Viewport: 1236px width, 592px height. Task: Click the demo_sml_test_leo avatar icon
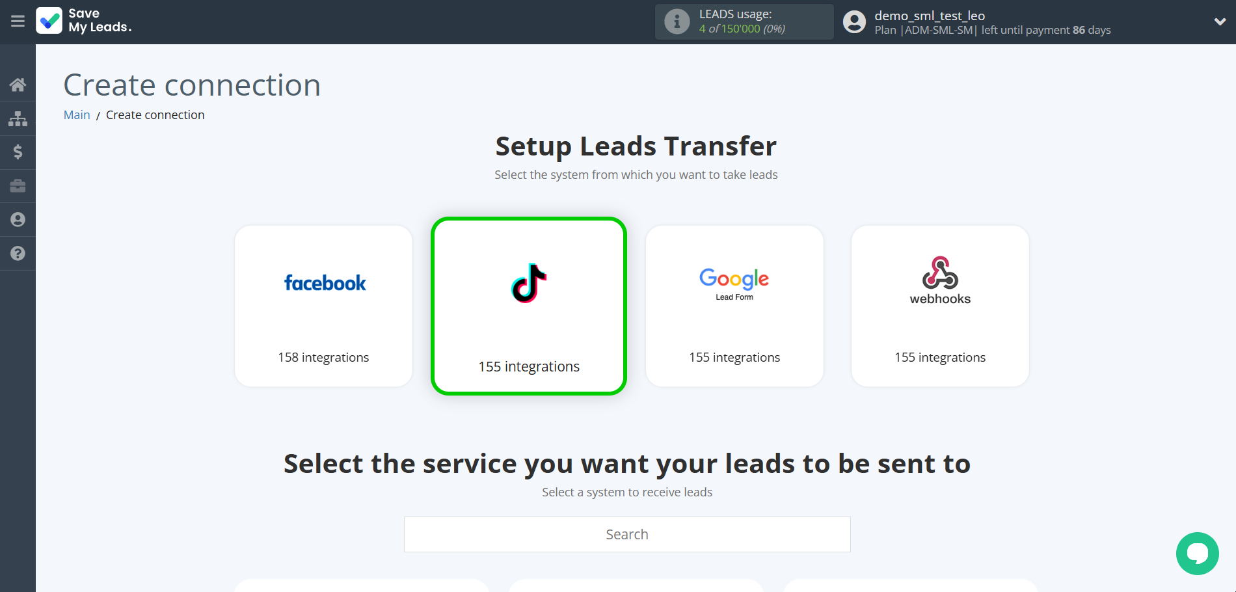click(x=853, y=21)
